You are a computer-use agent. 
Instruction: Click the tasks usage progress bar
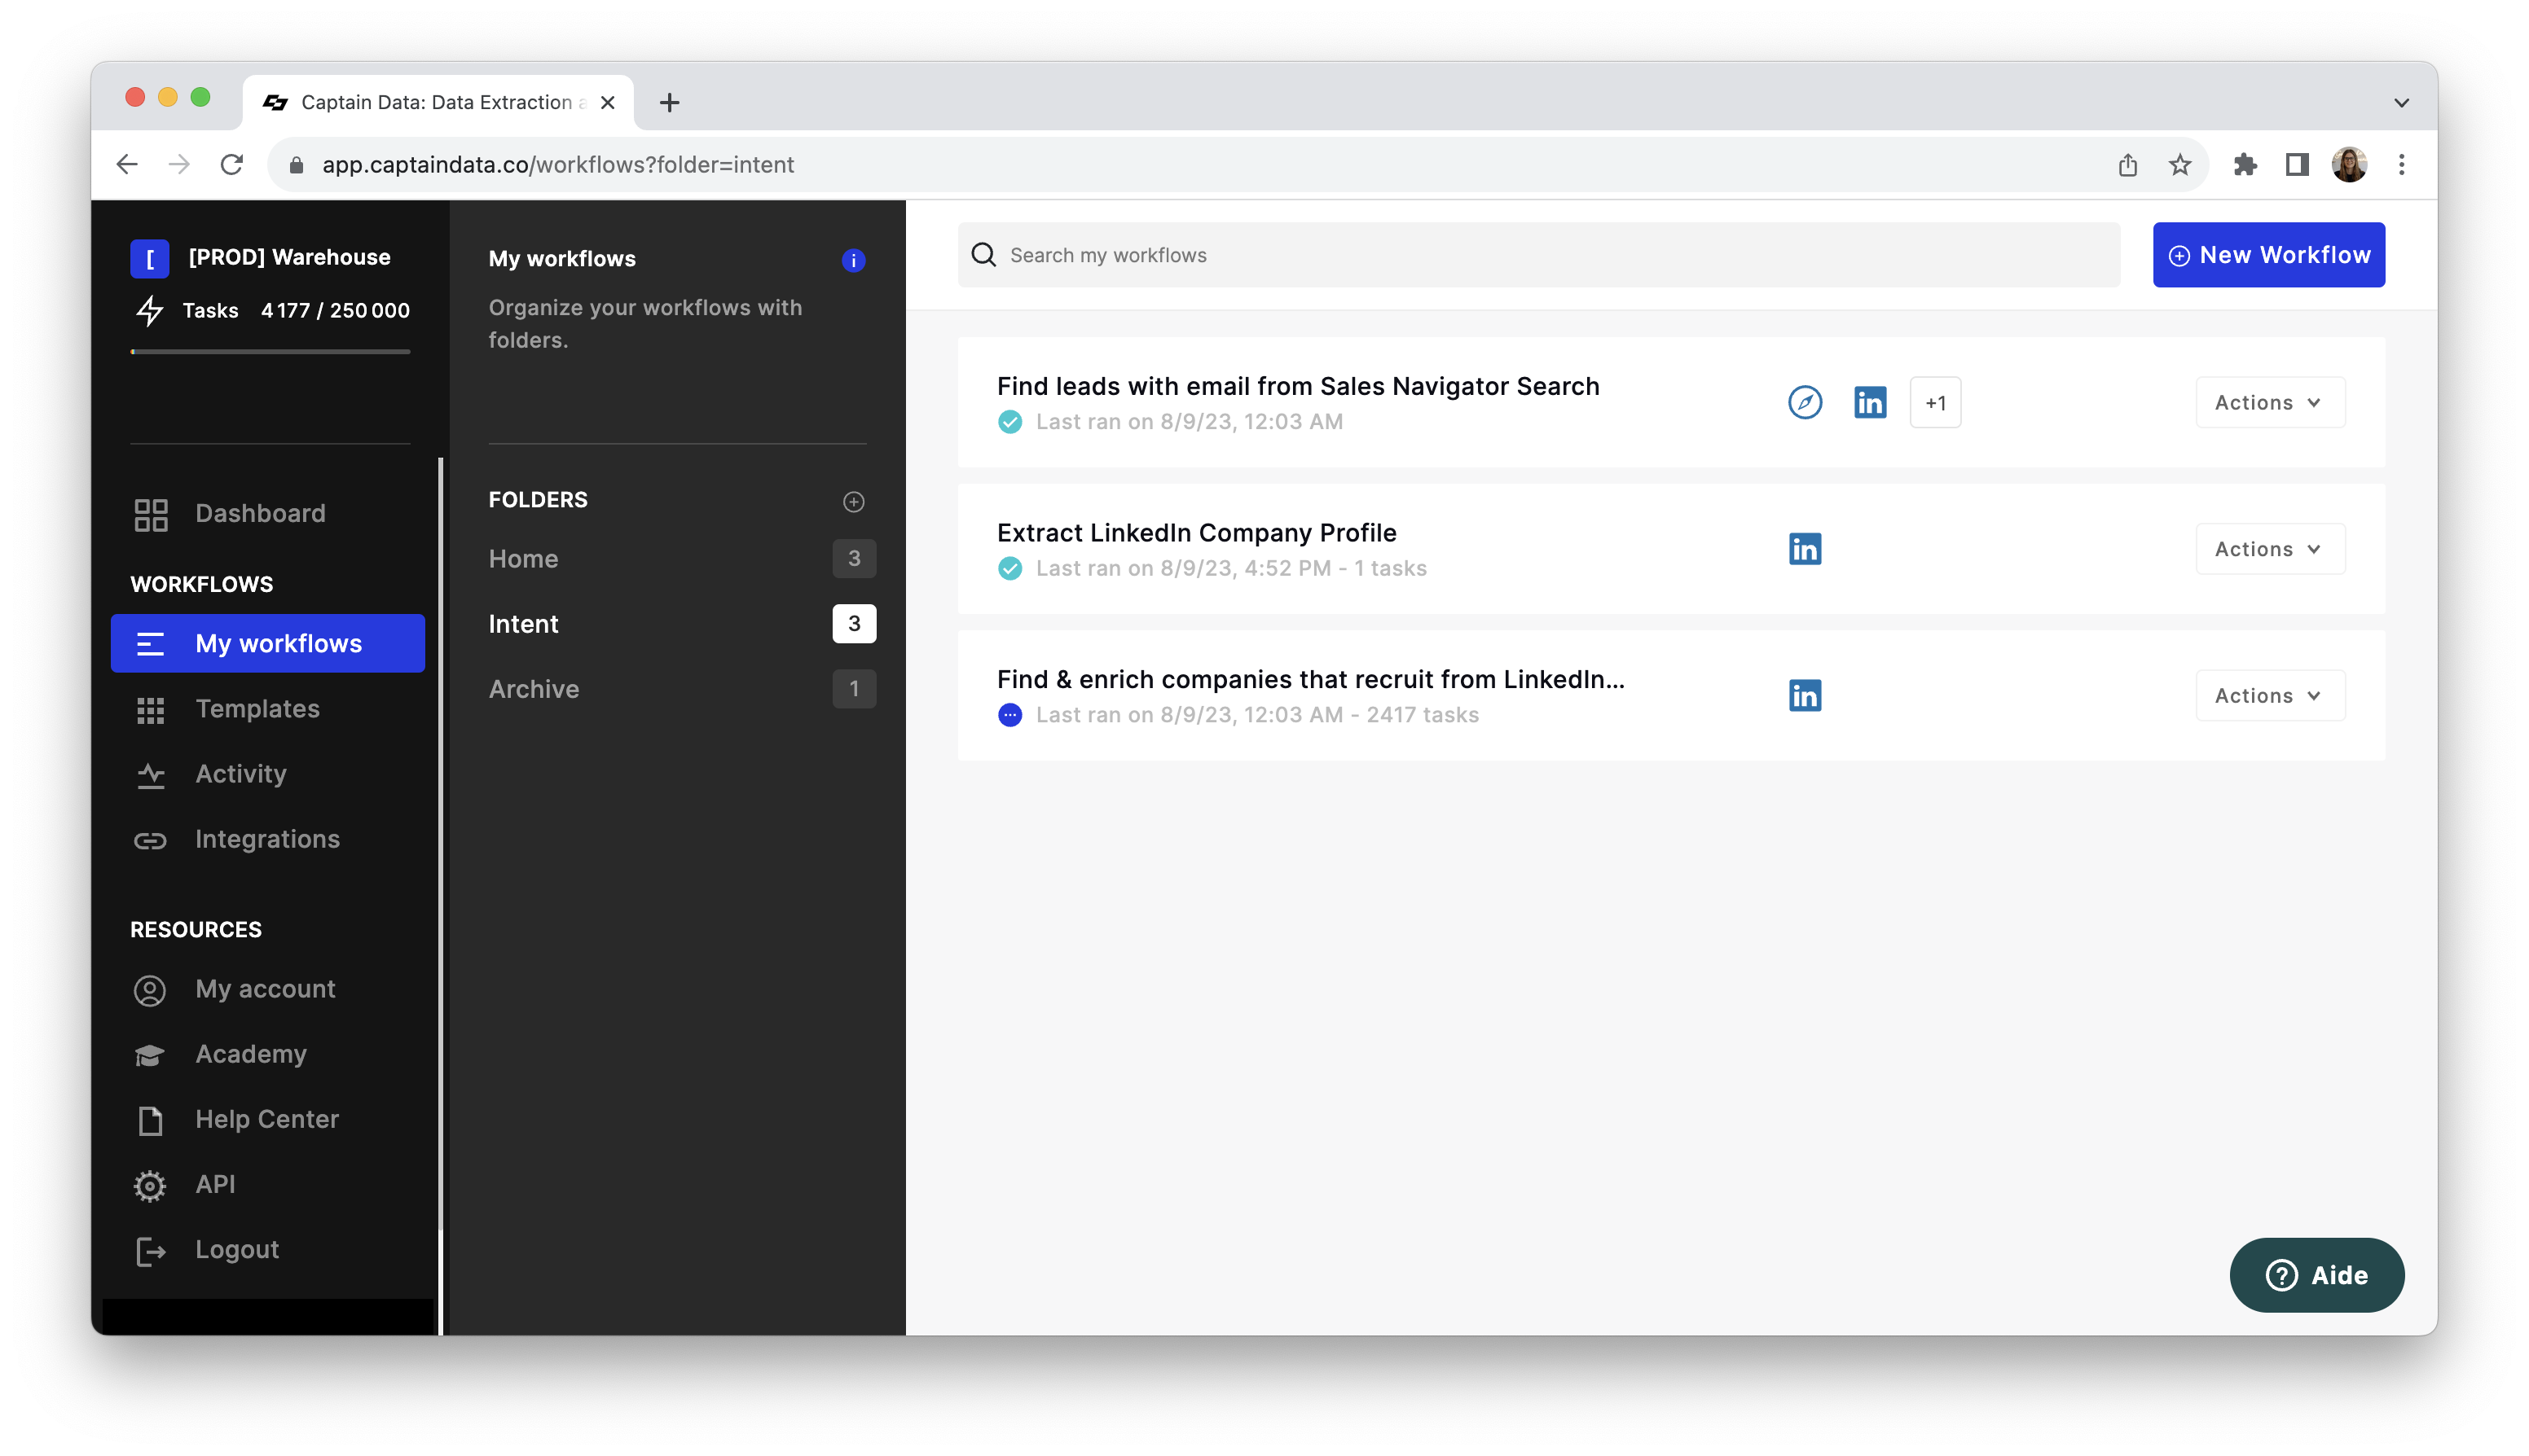[x=270, y=351]
